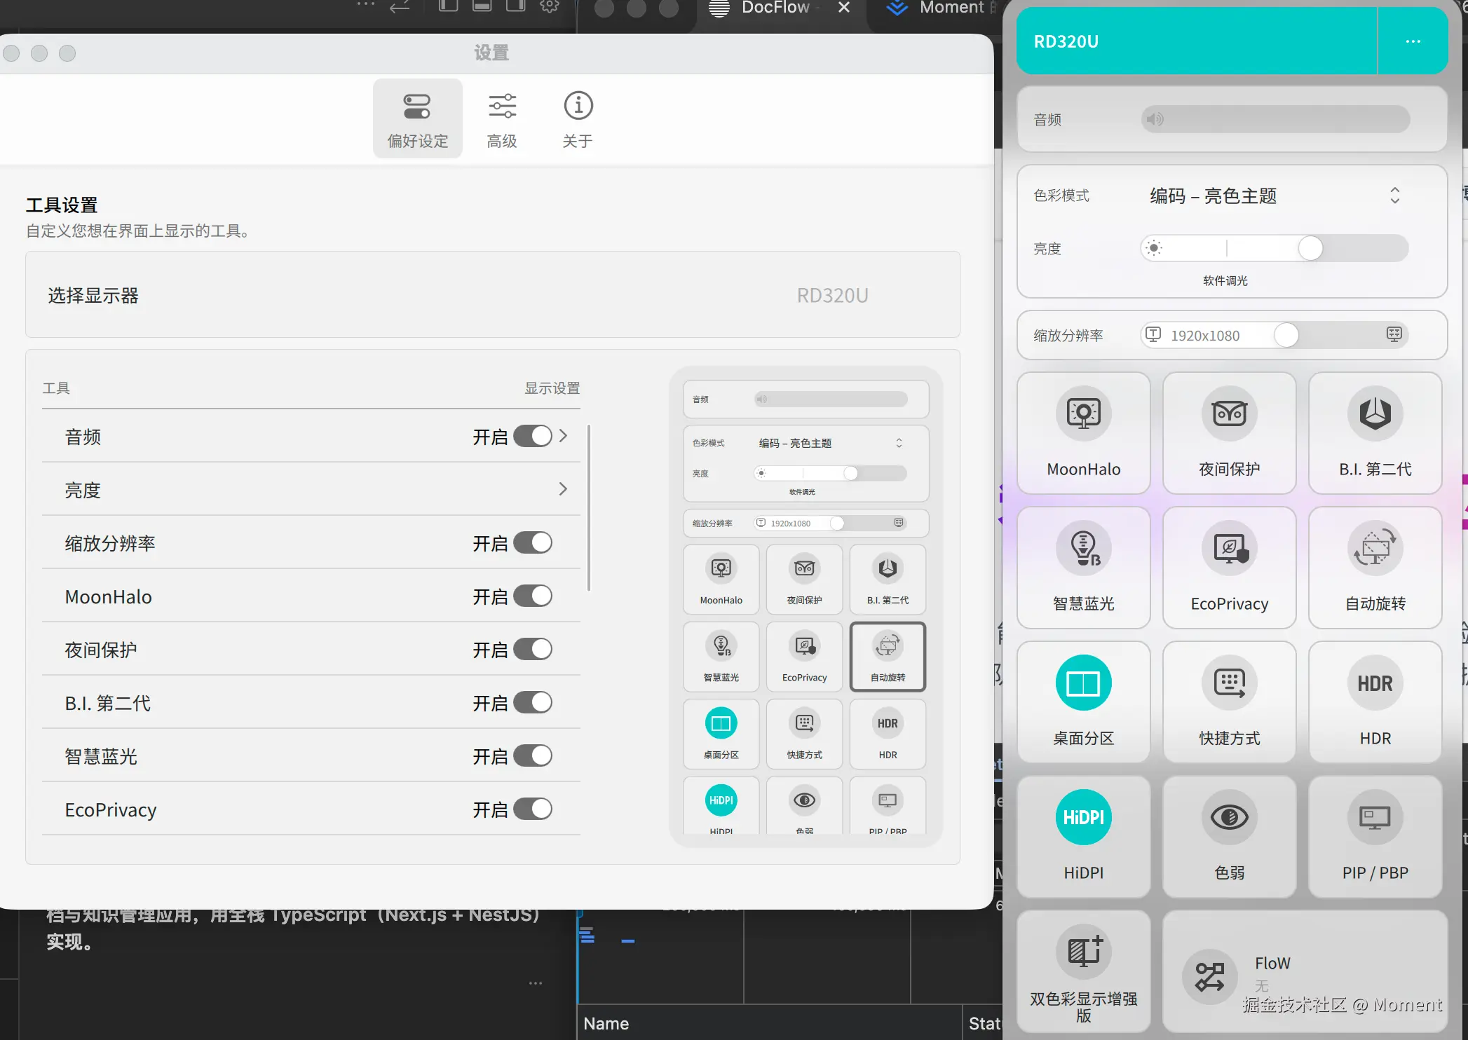
Task: Disable the MoonHalo tool switch
Action: pyautogui.click(x=533, y=596)
